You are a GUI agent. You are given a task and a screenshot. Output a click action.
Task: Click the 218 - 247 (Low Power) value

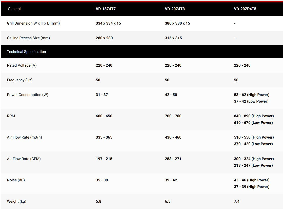(x=253, y=165)
